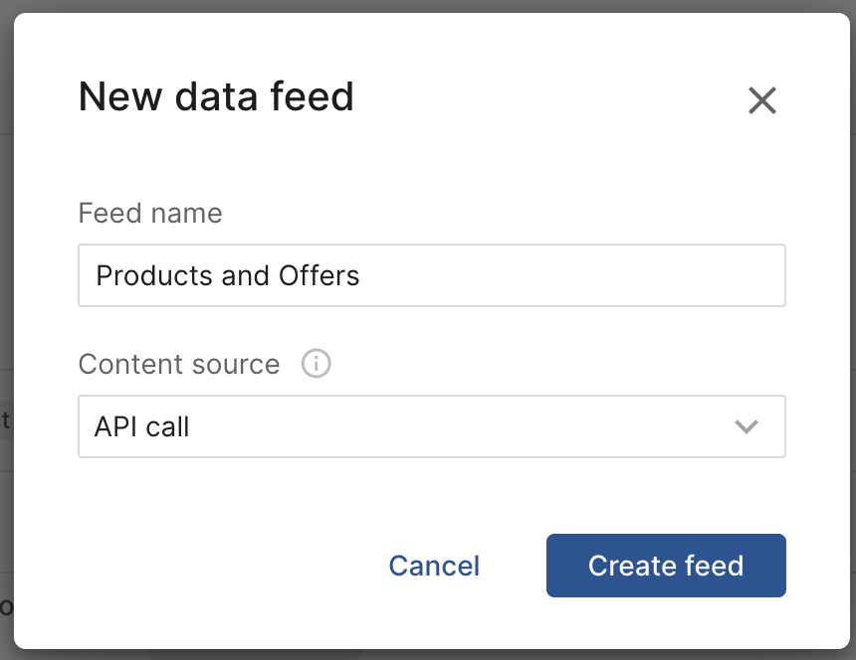Click the circled i information icon

tap(316, 364)
